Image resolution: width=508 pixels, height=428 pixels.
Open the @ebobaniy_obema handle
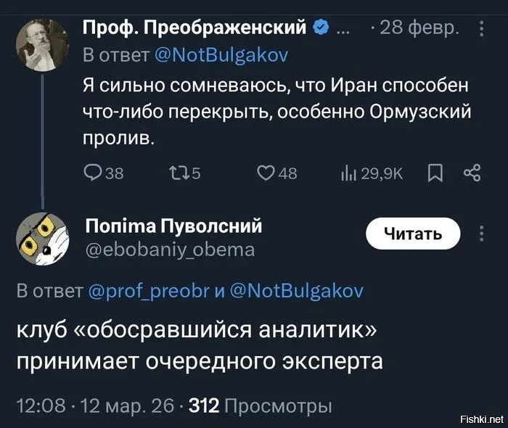click(x=171, y=250)
